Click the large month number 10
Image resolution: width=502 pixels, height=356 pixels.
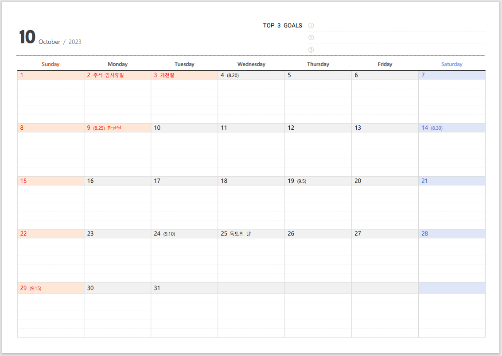click(x=27, y=37)
